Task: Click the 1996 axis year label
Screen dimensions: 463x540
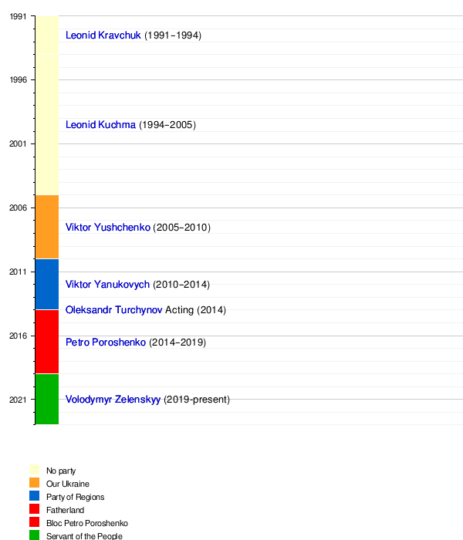Action: click(18, 80)
